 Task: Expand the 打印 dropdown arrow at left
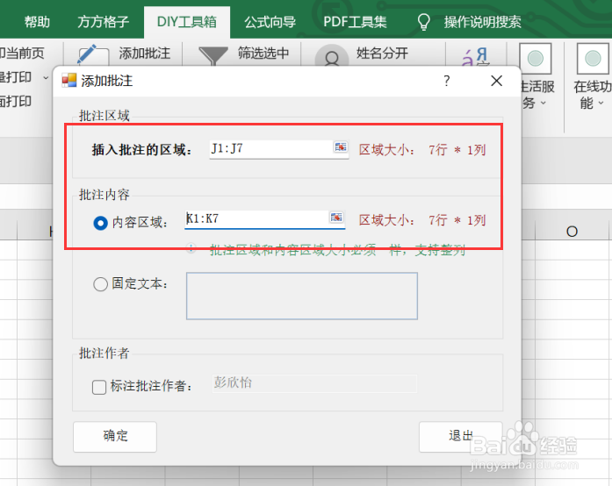[46, 77]
